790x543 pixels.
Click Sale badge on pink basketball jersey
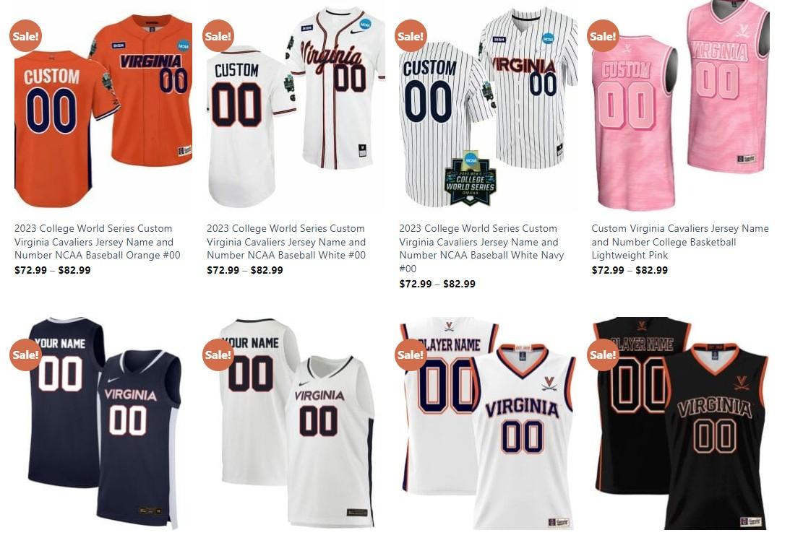tap(603, 35)
